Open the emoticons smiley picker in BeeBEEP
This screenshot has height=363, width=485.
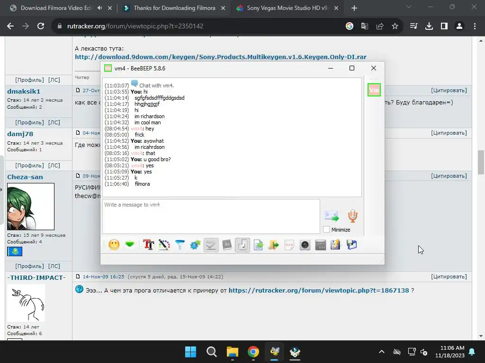coord(114,245)
